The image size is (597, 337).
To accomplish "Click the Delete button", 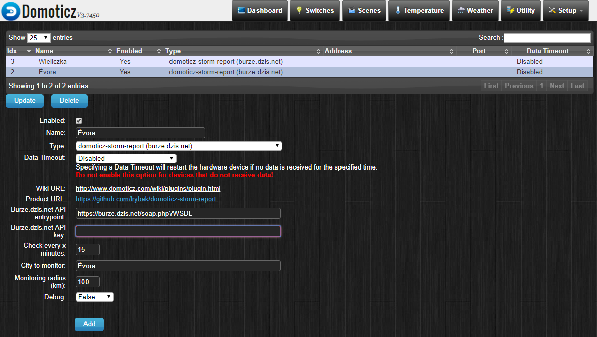I will [x=69, y=101].
